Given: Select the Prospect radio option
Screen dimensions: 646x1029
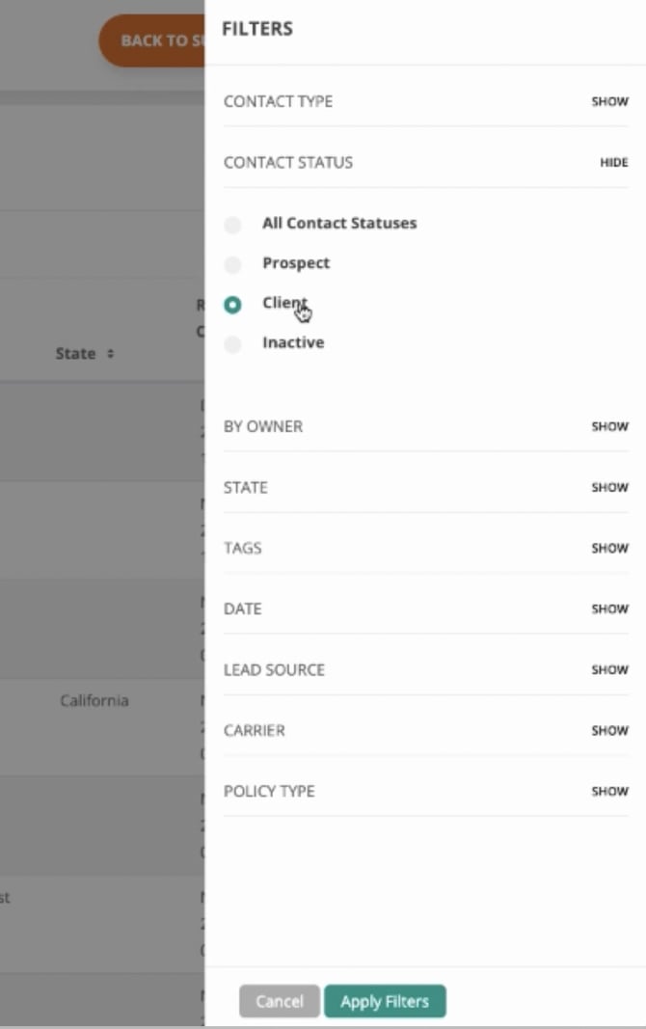Looking at the screenshot, I should click(232, 264).
